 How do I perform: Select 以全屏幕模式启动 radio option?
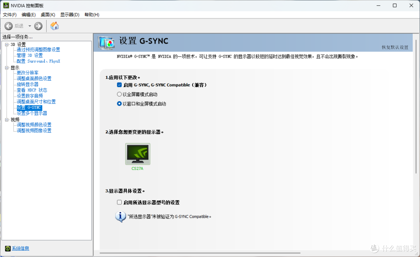(x=119, y=94)
